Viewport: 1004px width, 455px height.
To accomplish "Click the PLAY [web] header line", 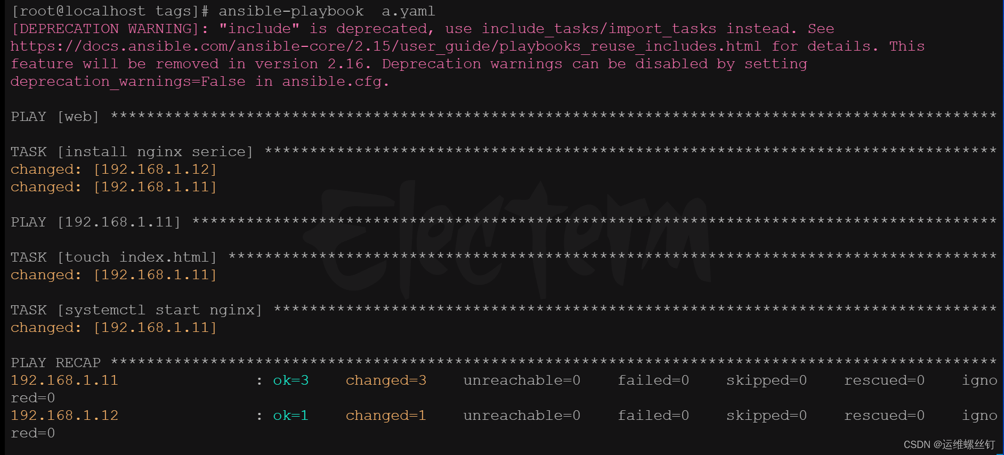I will click(55, 117).
